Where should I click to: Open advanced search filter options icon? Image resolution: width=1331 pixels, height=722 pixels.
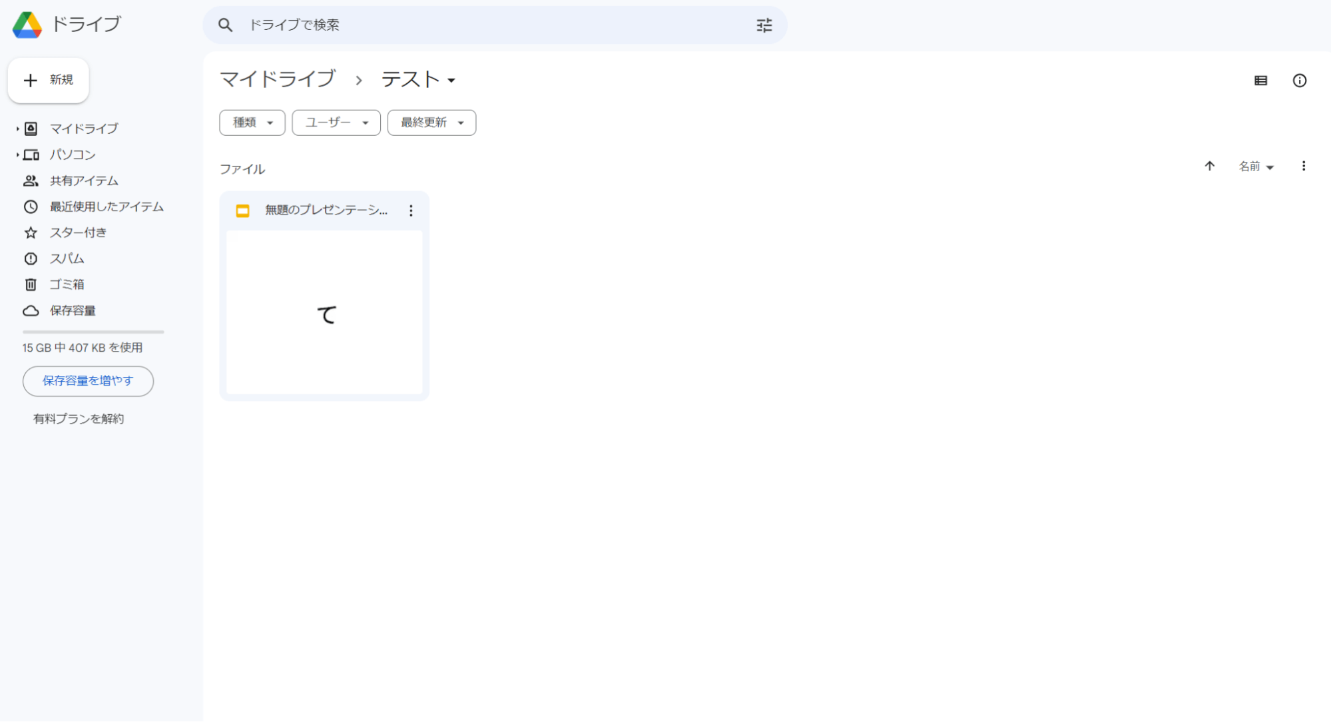[x=764, y=25]
